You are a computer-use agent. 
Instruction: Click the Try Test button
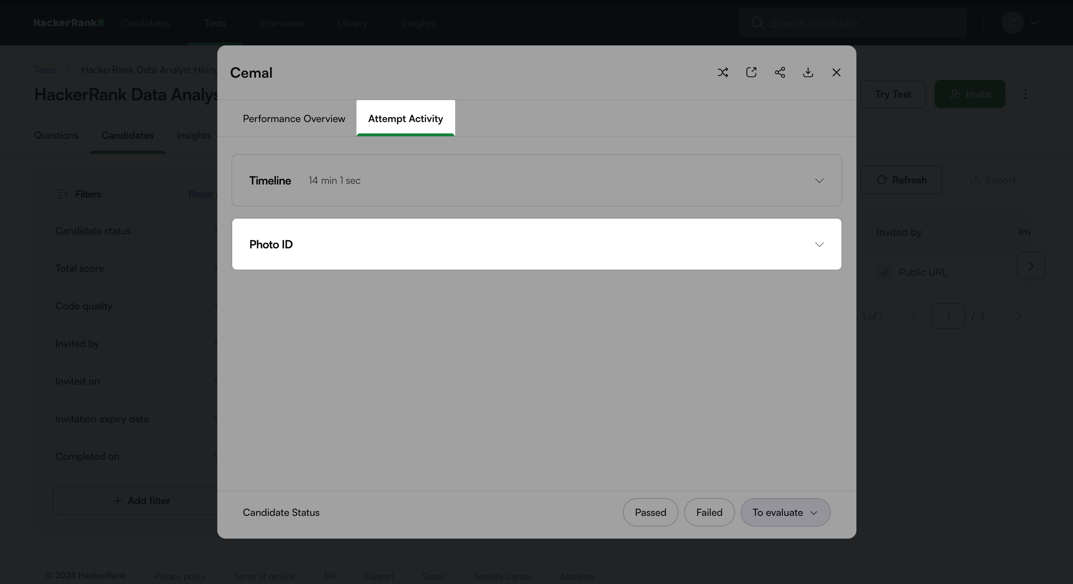pos(893,94)
